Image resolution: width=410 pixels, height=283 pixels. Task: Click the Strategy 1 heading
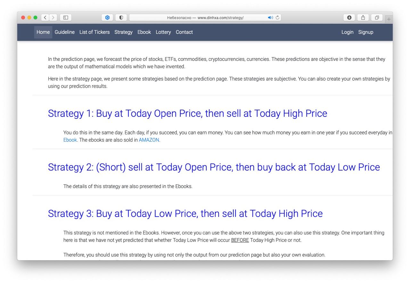coord(187,113)
